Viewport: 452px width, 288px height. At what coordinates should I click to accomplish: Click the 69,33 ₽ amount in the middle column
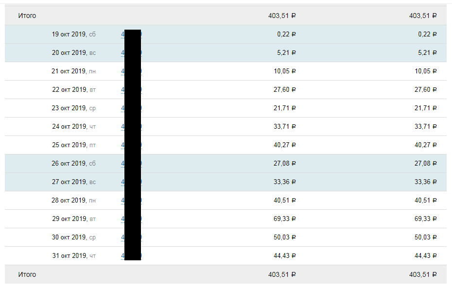click(284, 219)
